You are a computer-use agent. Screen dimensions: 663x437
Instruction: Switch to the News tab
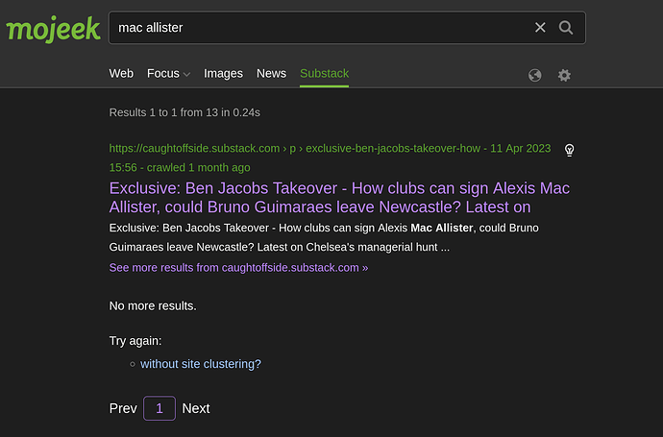coord(272,74)
